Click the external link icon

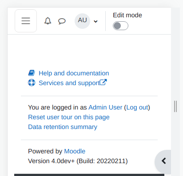103,82
